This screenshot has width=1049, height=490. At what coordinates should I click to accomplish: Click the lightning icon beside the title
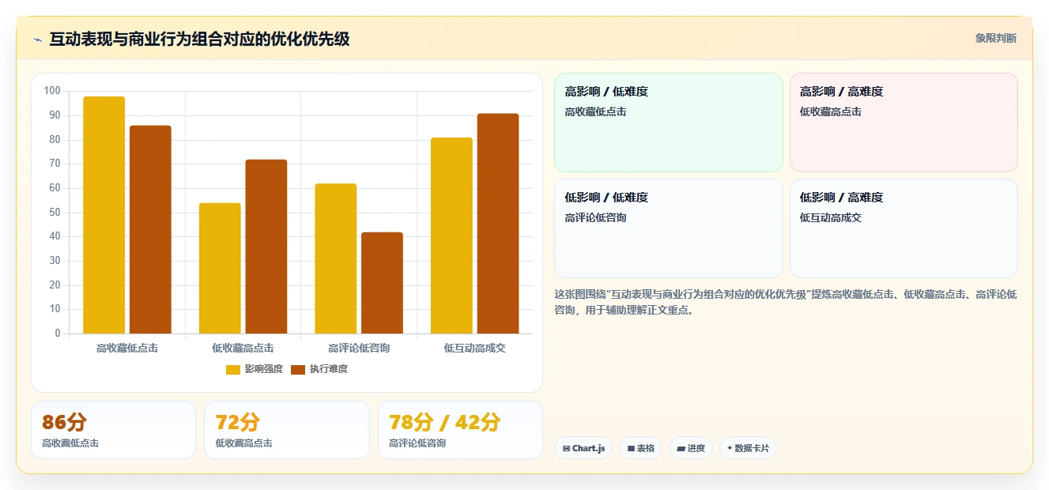coord(38,40)
